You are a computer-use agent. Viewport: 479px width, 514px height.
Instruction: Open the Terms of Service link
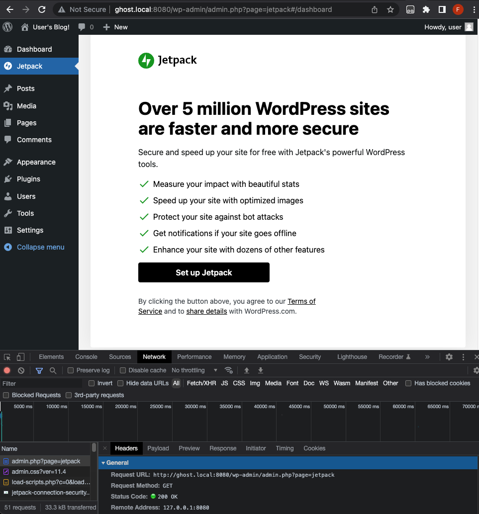click(301, 301)
